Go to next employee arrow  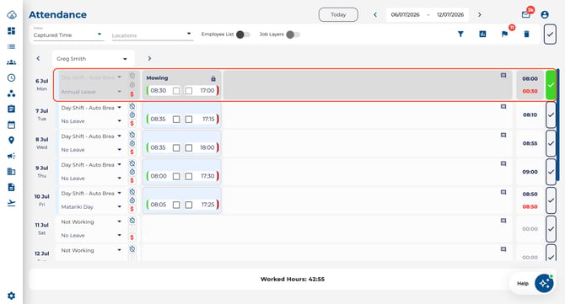point(149,58)
